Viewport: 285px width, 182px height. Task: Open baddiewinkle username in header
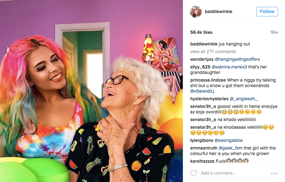[x=218, y=11]
